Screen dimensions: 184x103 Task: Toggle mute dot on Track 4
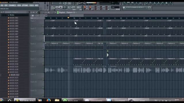43,41
